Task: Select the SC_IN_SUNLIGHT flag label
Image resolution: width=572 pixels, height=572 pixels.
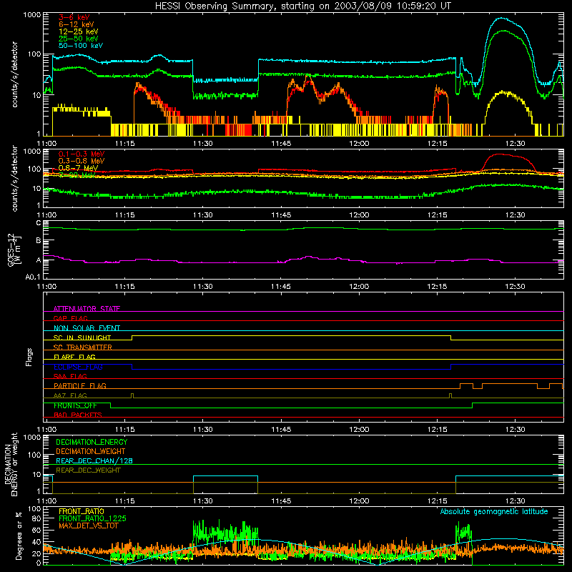Action: coord(82,337)
